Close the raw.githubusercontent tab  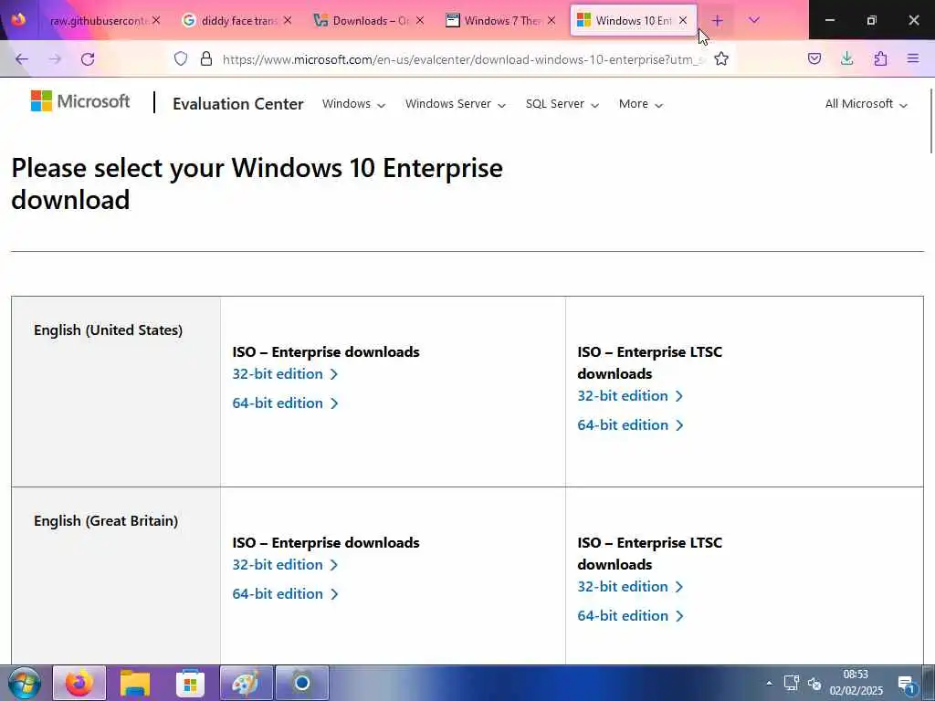[155, 20]
